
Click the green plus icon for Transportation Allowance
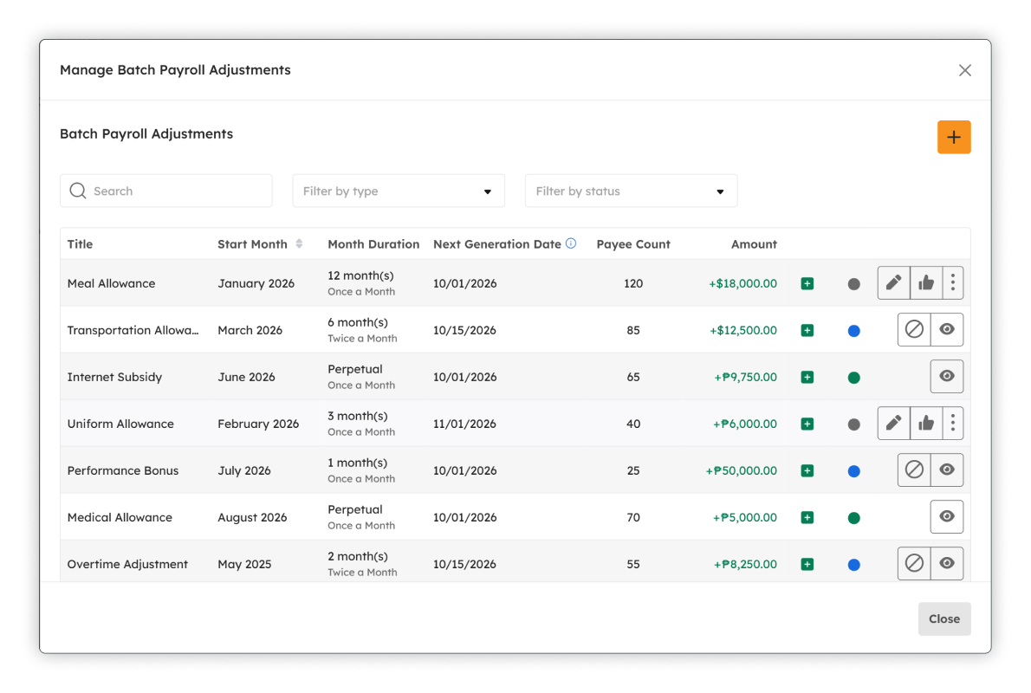click(807, 330)
